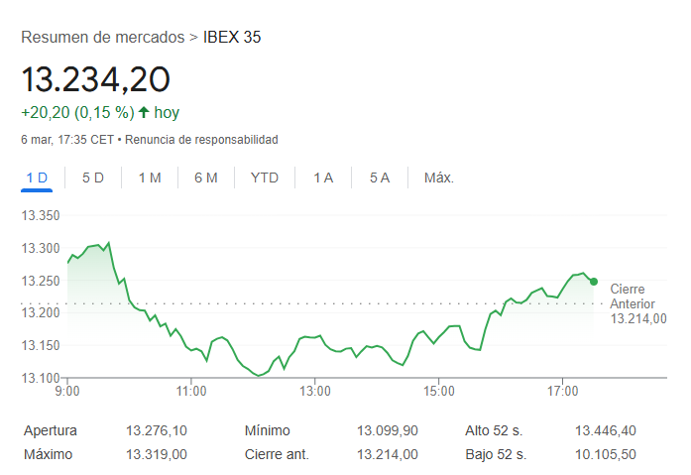The width and height of the screenshot is (691, 475).
Task: Switch to the 1 A yearly tab
Action: (x=323, y=178)
